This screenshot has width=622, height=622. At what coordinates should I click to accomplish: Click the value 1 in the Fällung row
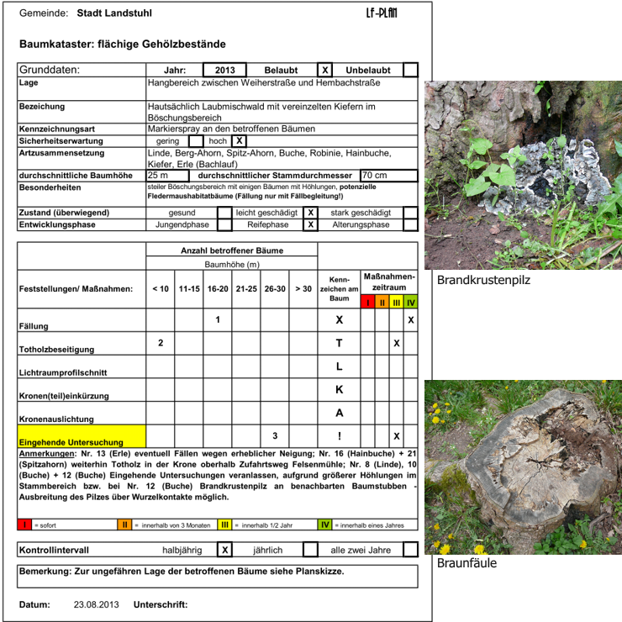[218, 319]
